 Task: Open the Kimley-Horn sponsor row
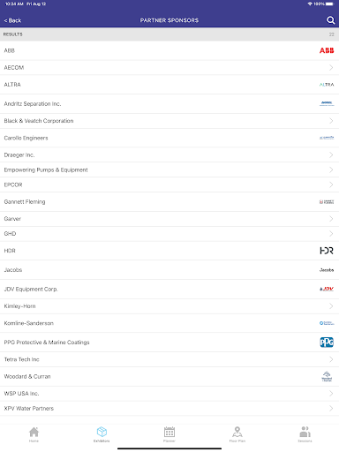coord(169,306)
